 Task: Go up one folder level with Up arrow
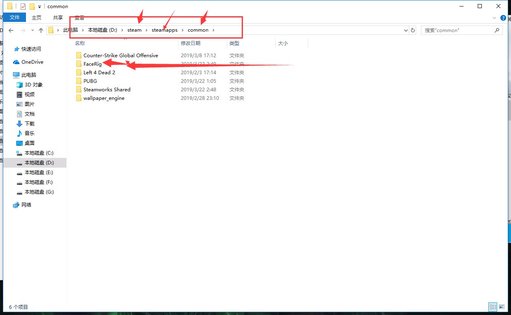pyautogui.click(x=41, y=30)
